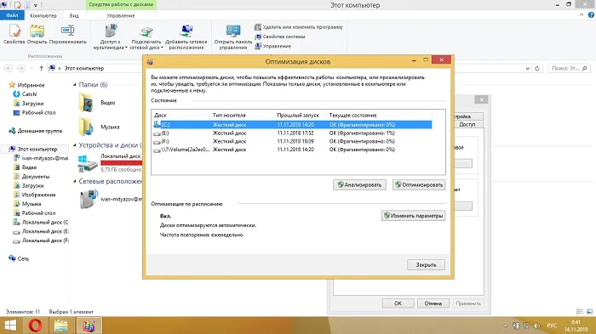
Task: Click Сеть in the navigation pane
Action: click(23, 259)
